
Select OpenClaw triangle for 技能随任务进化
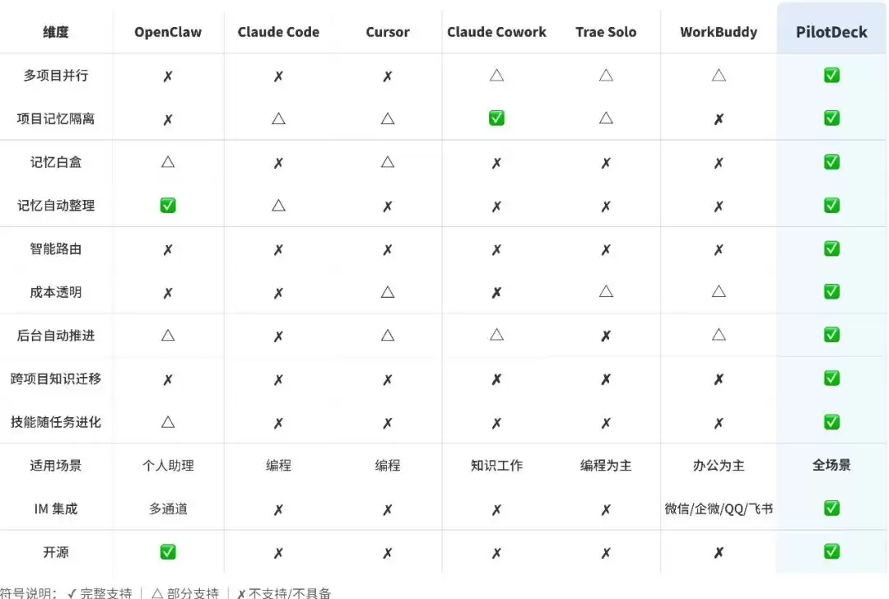[168, 422]
